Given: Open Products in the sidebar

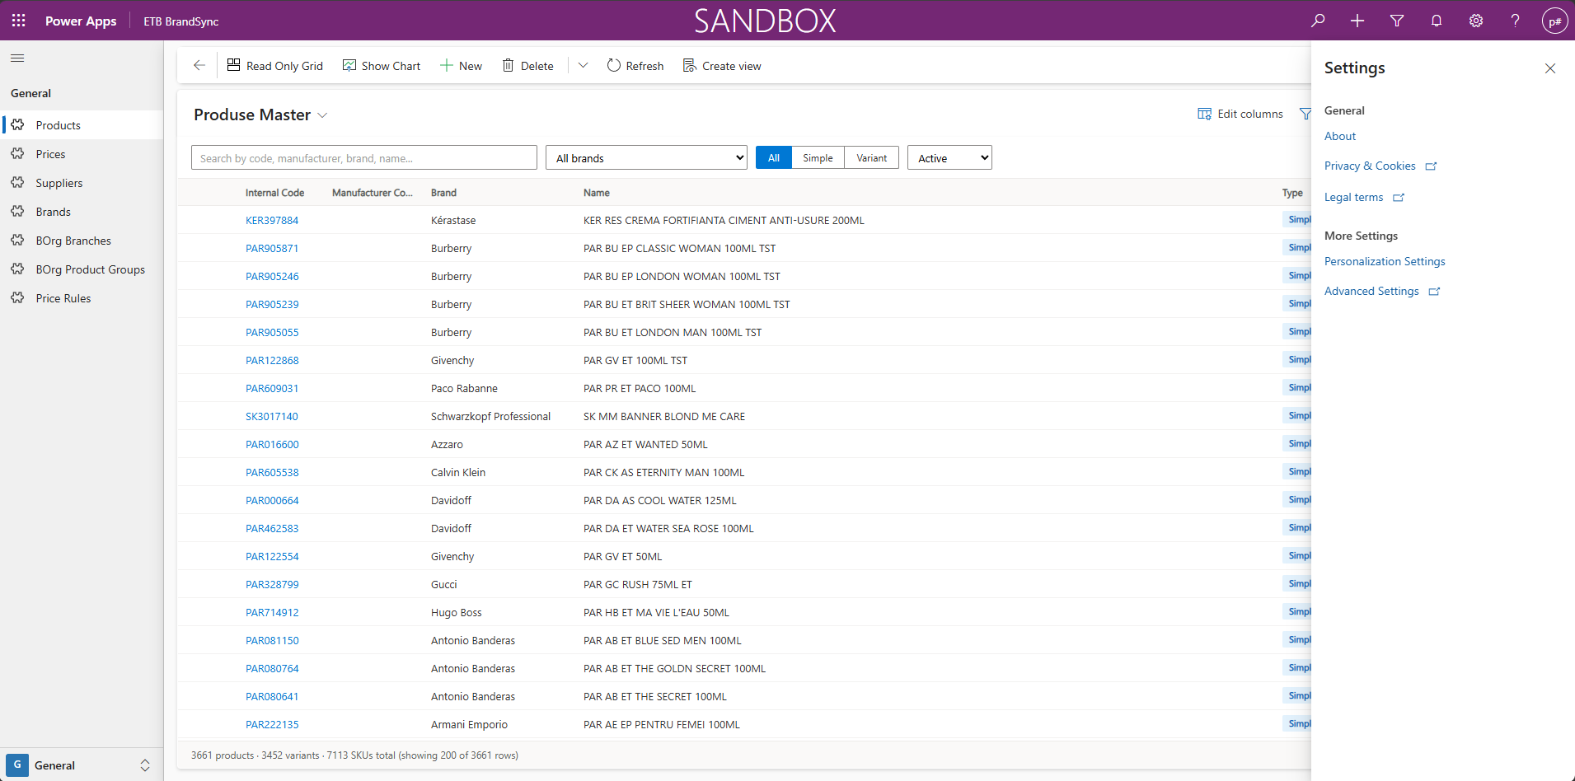Looking at the screenshot, I should 82,125.
